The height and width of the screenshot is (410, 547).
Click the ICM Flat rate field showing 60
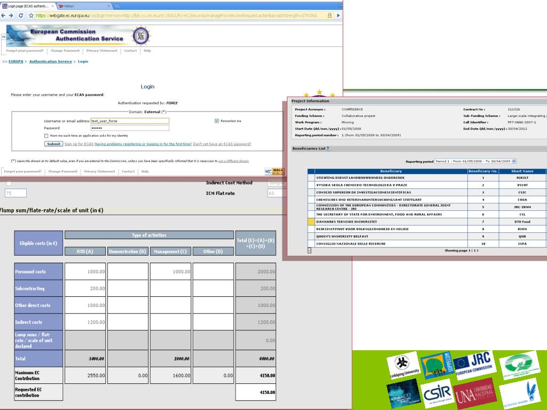tap(277, 193)
